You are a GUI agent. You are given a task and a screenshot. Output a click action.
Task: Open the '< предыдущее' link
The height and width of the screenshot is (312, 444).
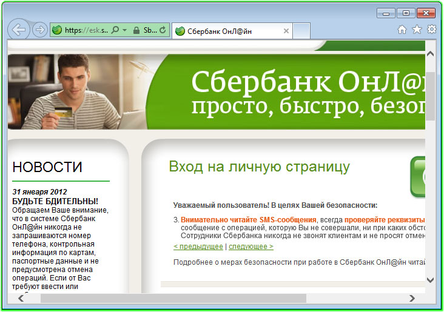point(198,247)
